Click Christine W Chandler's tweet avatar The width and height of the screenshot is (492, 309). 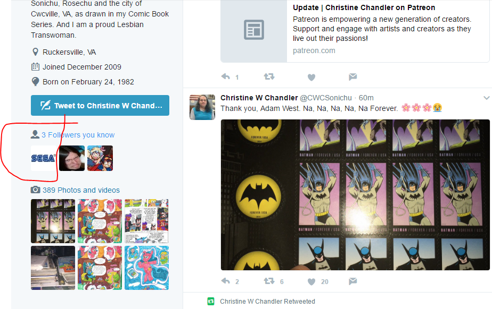(x=202, y=107)
